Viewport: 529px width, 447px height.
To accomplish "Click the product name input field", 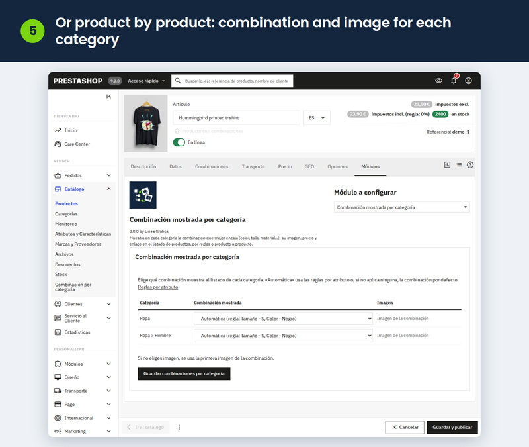I will (236, 118).
